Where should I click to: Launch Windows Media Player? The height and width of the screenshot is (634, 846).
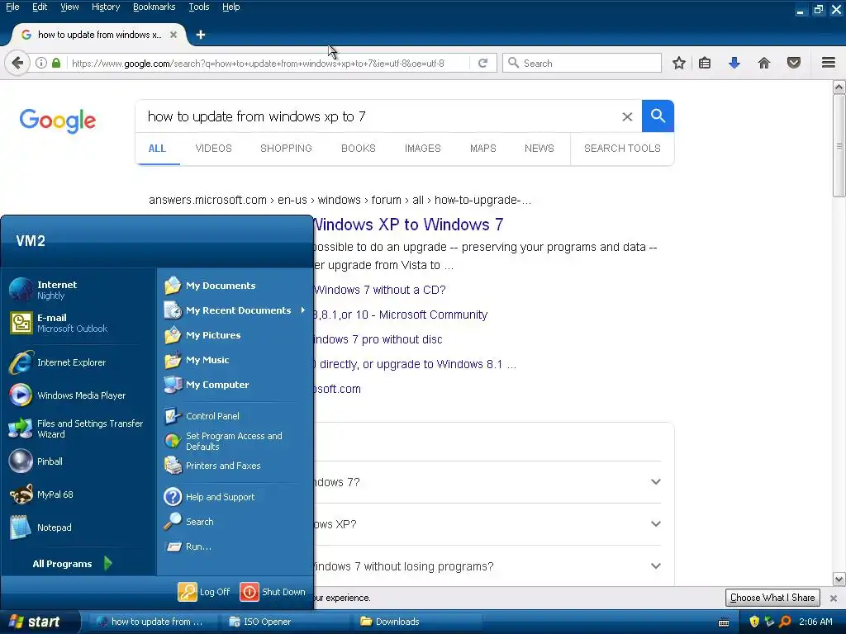(x=68, y=395)
